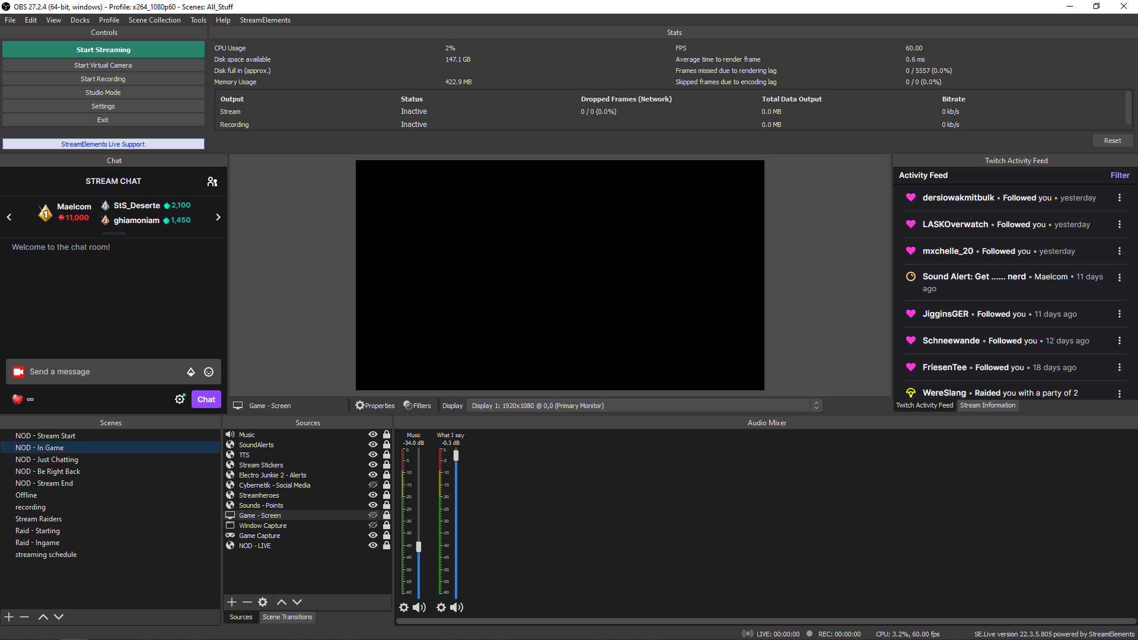Remove selected source using the minus icon
This screenshot has width=1138, height=640.
[247, 602]
